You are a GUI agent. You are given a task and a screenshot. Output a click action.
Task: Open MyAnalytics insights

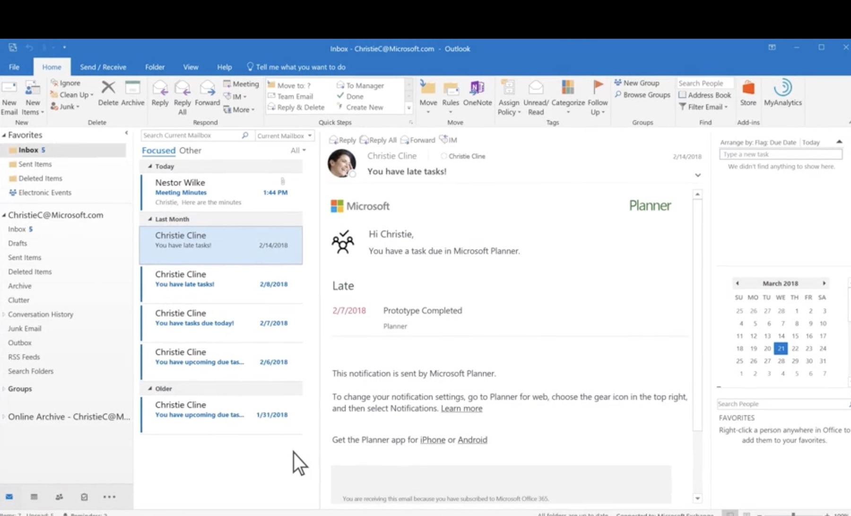[x=783, y=95]
